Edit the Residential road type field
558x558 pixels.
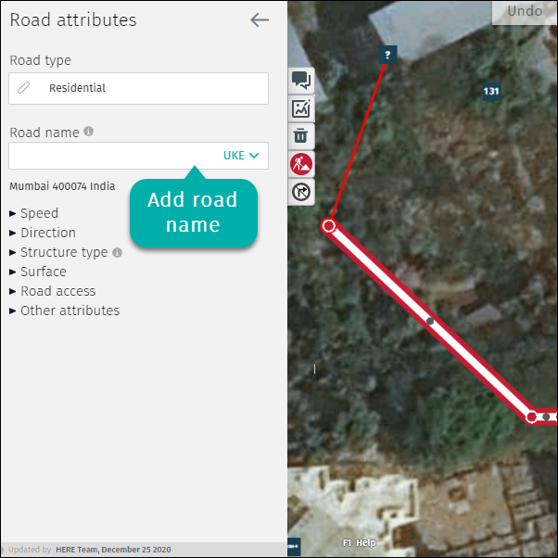point(138,88)
